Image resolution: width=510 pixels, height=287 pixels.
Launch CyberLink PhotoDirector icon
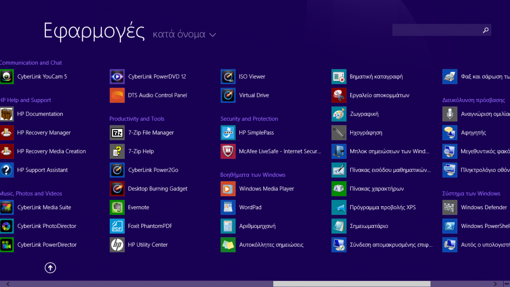coord(7,226)
